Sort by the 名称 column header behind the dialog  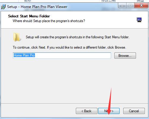[28, 1]
